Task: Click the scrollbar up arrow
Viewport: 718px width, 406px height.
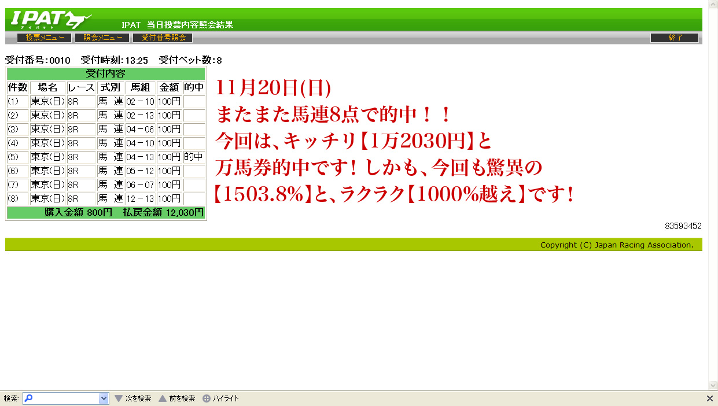Action: pos(713,5)
